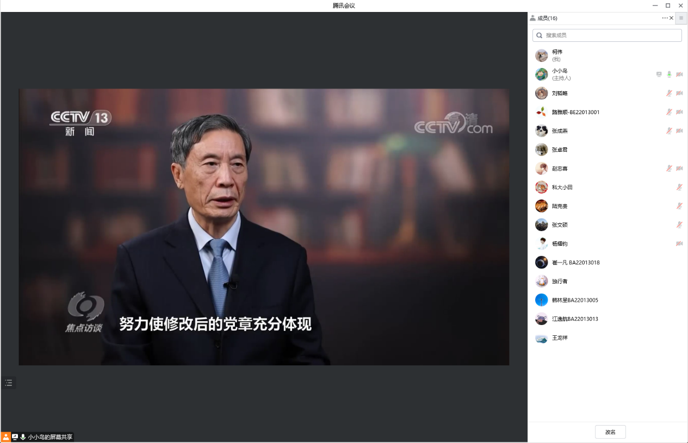Click the list icon below the shared video
This screenshot has height=443, width=688.
[x=9, y=383]
